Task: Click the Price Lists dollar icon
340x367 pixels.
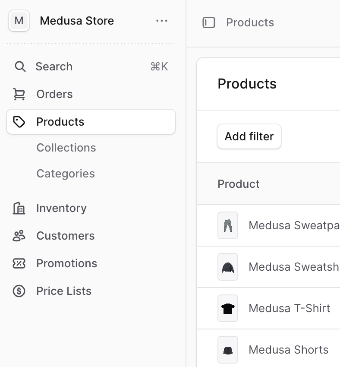Action: (x=19, y=291)
